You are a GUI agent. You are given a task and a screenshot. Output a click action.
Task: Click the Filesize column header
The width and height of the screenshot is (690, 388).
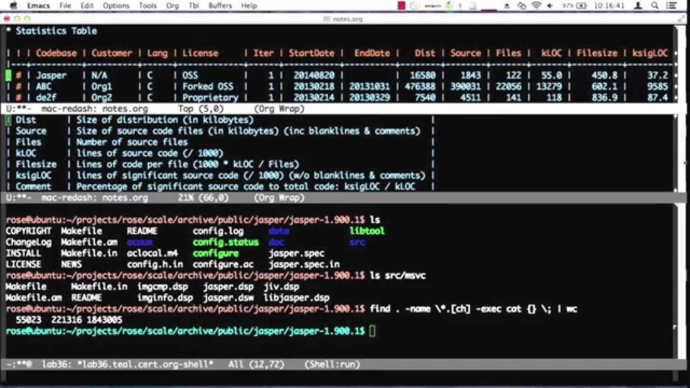click(x=597, y=53)
